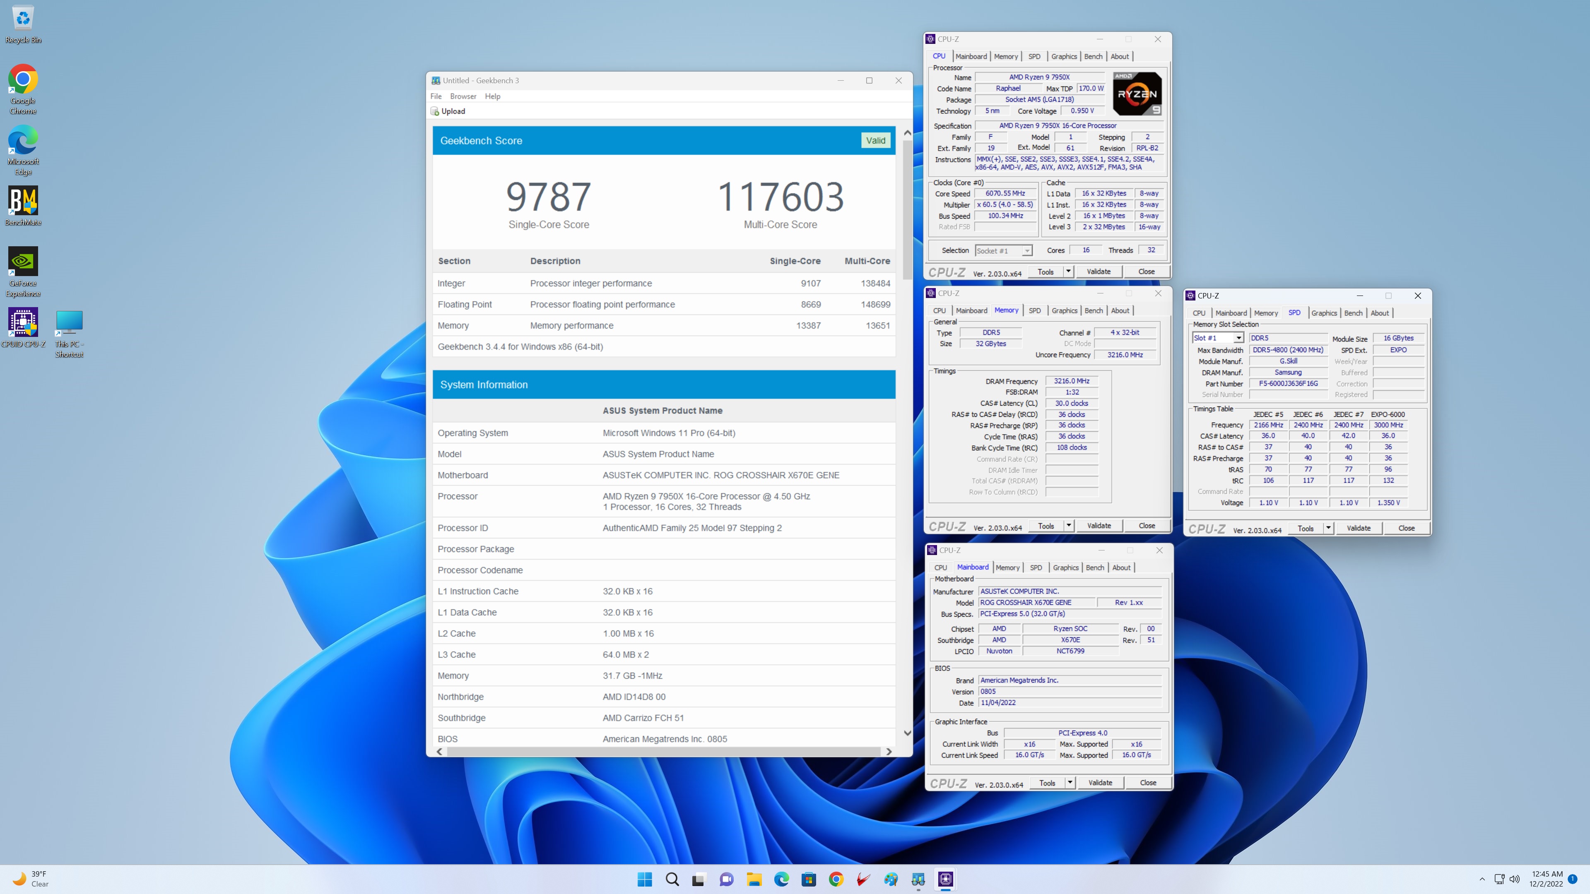Screen dimensions: 1590x894
Task: Click the Memory performance row in Geekbench
Action: (663, 325)
